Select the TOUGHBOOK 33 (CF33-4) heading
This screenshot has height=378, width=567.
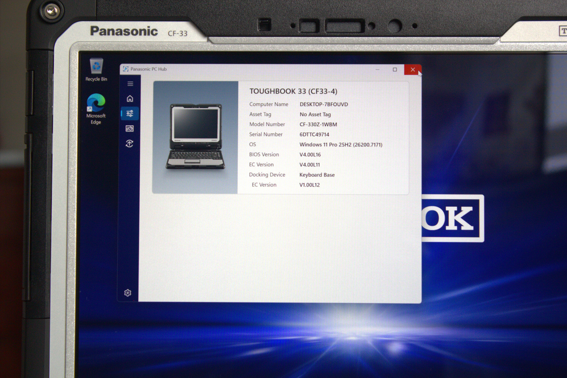pos(293,91)
